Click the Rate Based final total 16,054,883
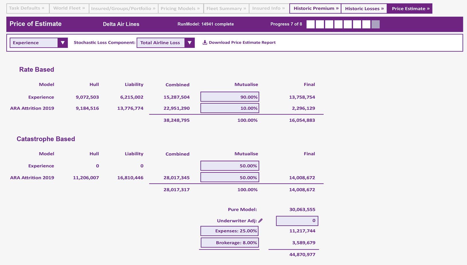The width and height of the screenshot is (467, 265). [302, 120]
